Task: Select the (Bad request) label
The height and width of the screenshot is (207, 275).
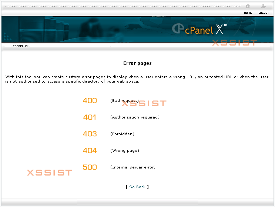Action: (124, 100)
